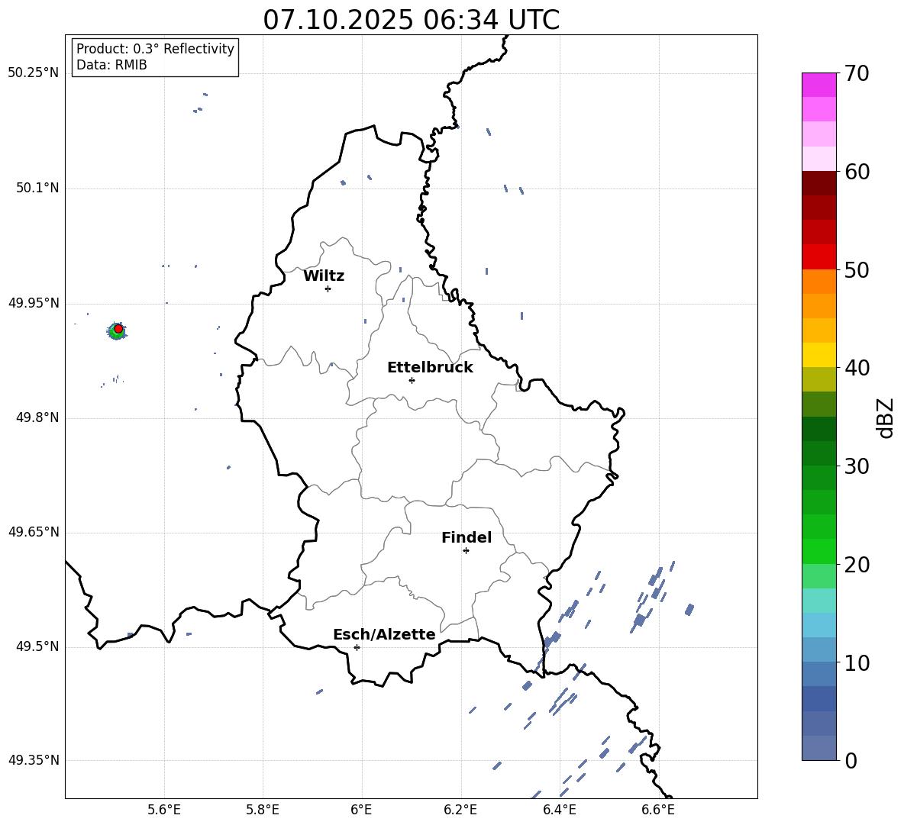This screenshot has height=825, width=904.
Task: Click the 50.1°N latitude label
Action: point(37,189)
